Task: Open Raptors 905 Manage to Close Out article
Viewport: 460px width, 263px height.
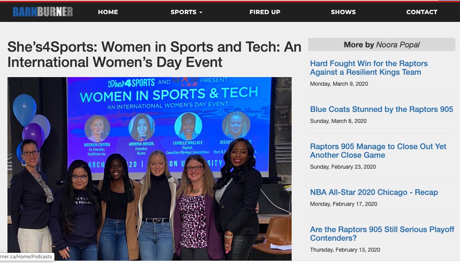Action: (x=378, y=151)
